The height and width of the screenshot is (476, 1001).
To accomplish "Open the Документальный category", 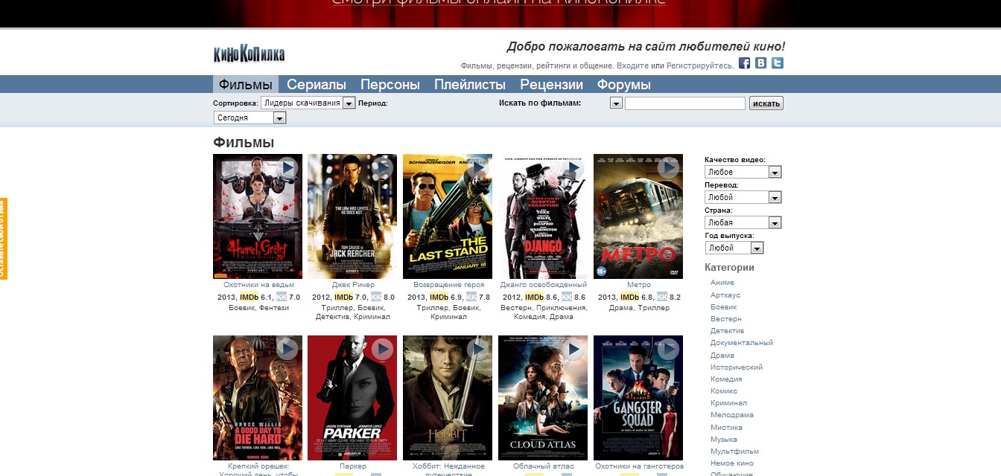I will point(742,343).
